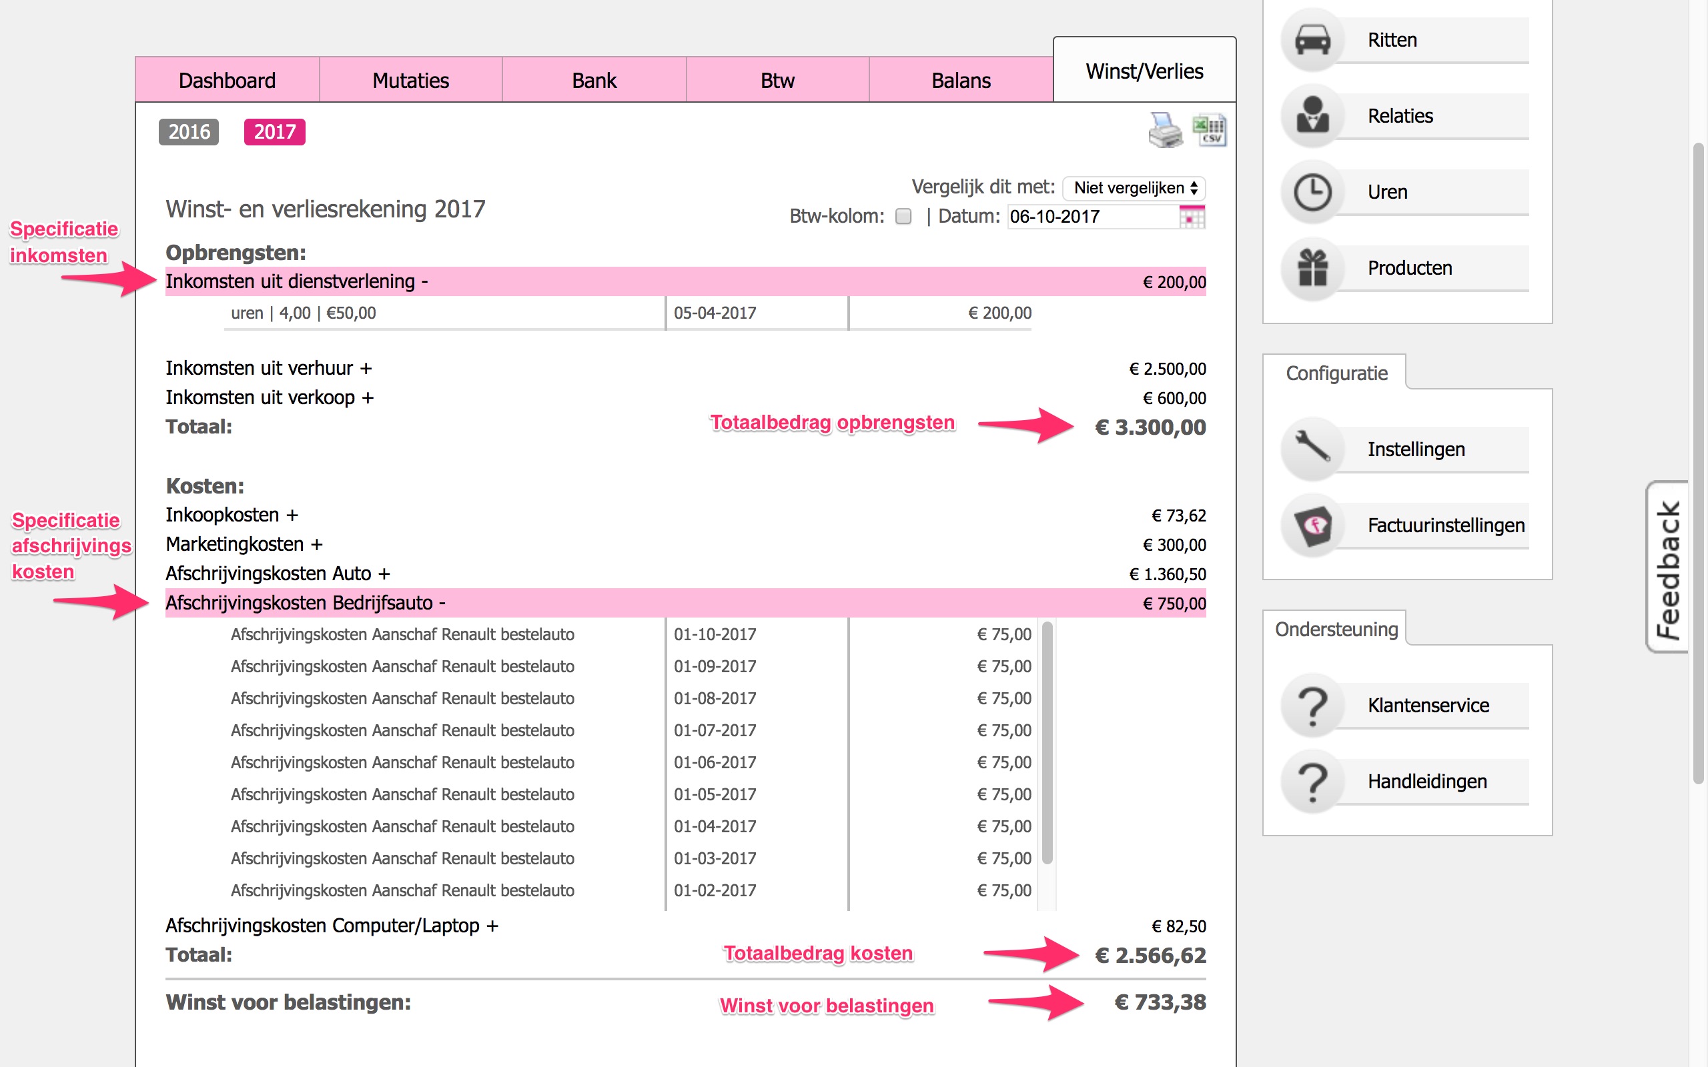Switch to the Dashboard tab
Viewport: 1708px width, 1067px height.
pos(228,80)
